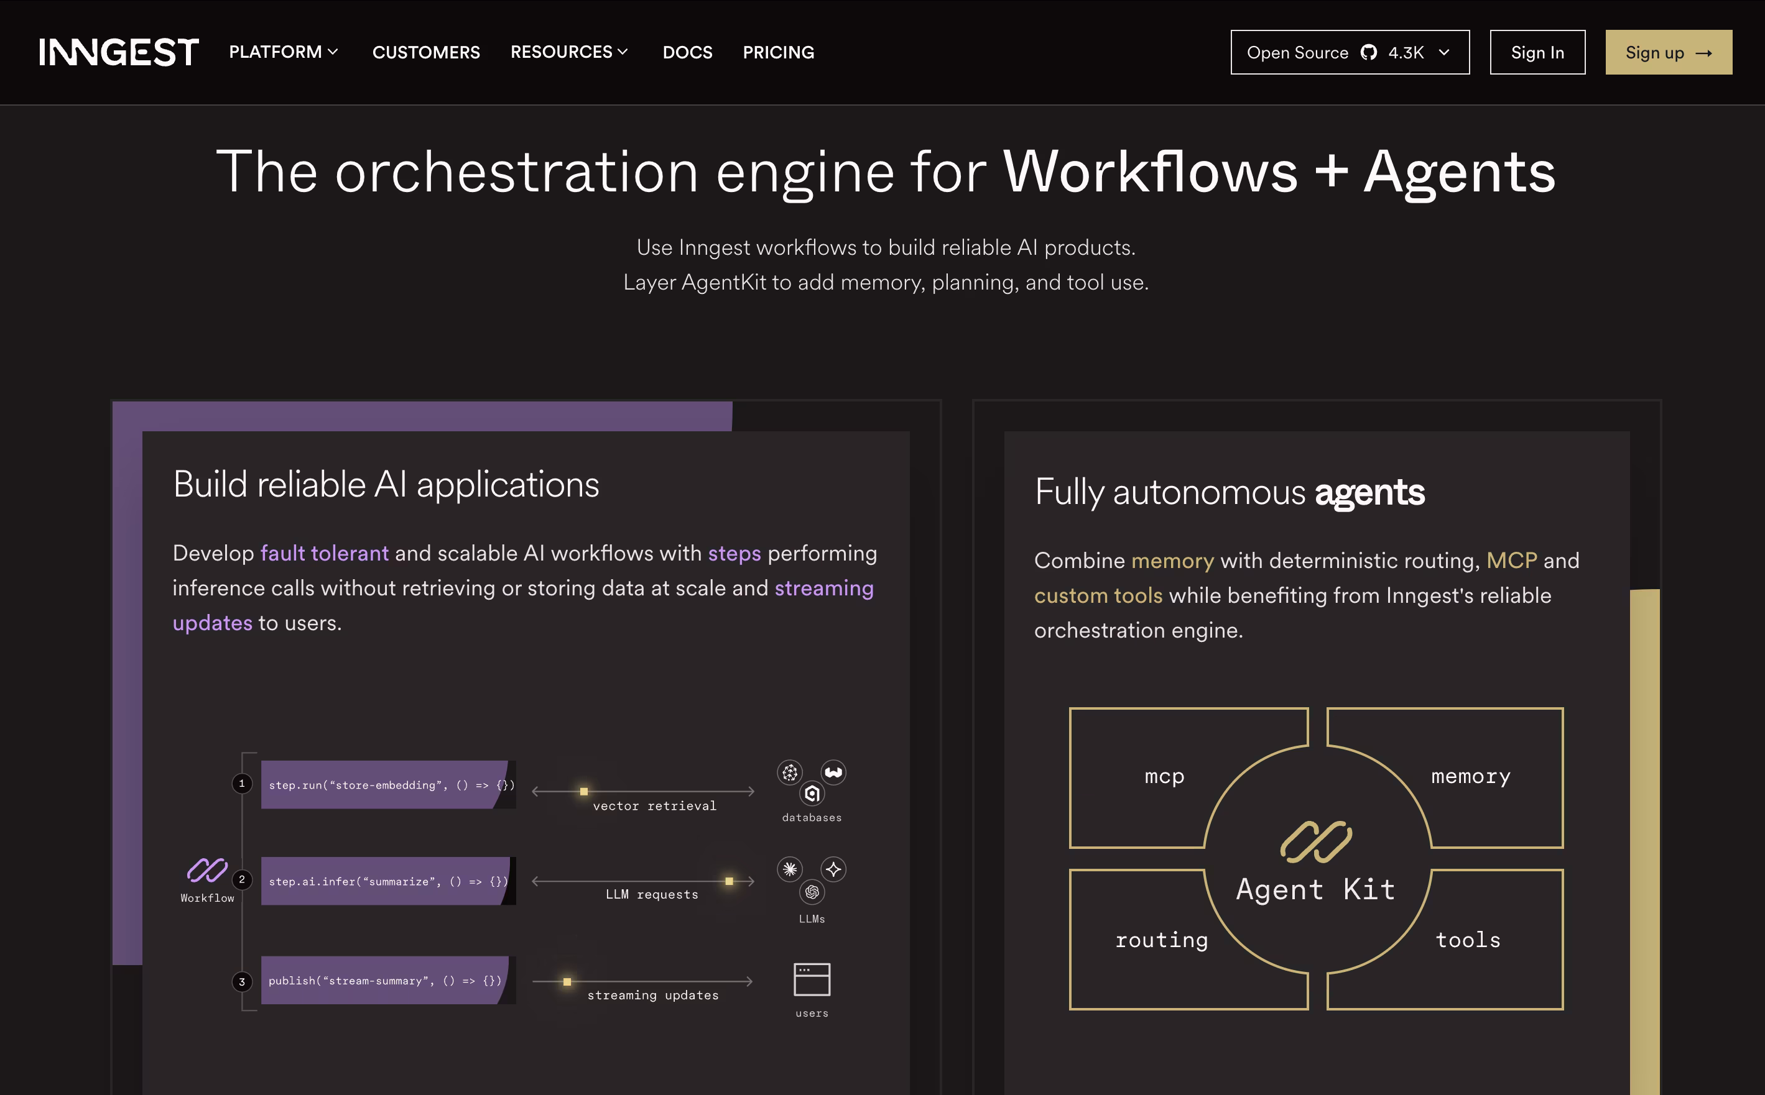Click the Sign up arrow icon

pos(1704,53)
